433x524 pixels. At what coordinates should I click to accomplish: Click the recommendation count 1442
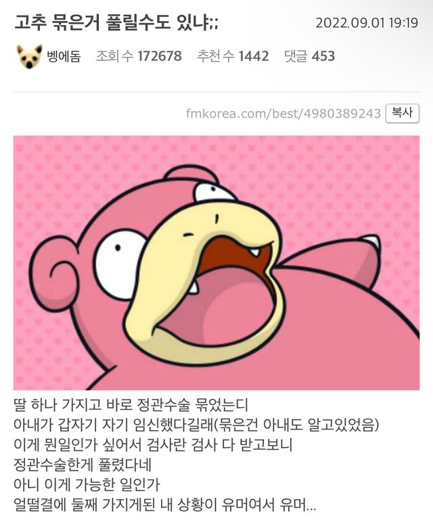[254, 56]
